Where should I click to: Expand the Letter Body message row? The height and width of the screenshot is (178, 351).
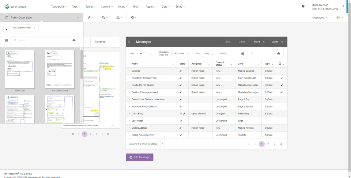(129, 114)
